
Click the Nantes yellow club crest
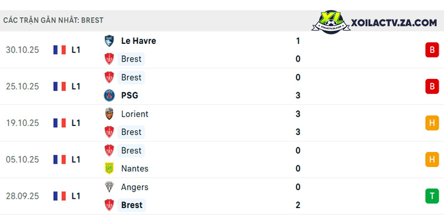point(109,169)
